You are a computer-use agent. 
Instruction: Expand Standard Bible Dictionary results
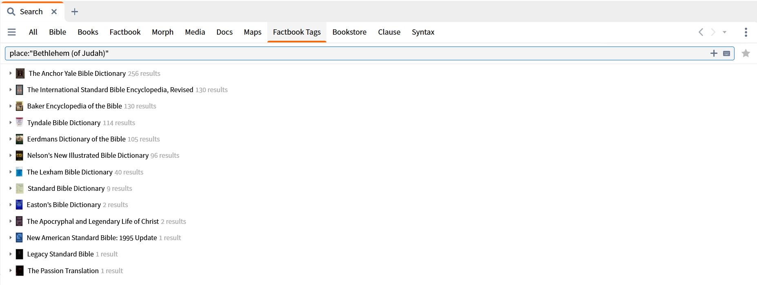pos(10,188)
